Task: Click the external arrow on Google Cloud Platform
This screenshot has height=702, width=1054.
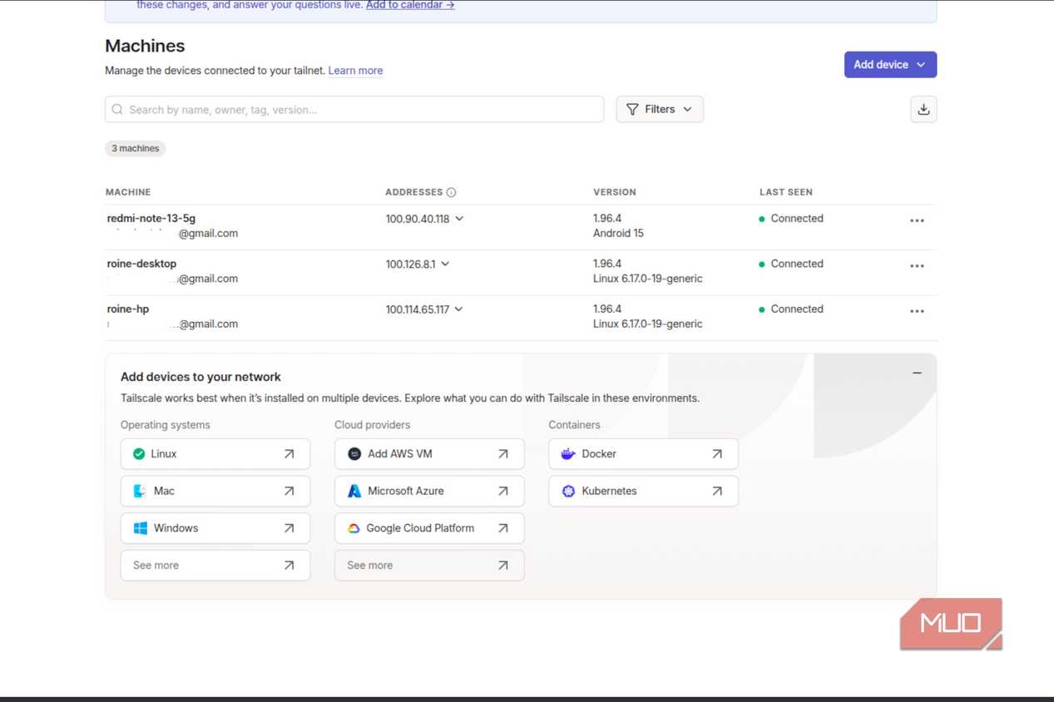Action: tap(502, 528)
